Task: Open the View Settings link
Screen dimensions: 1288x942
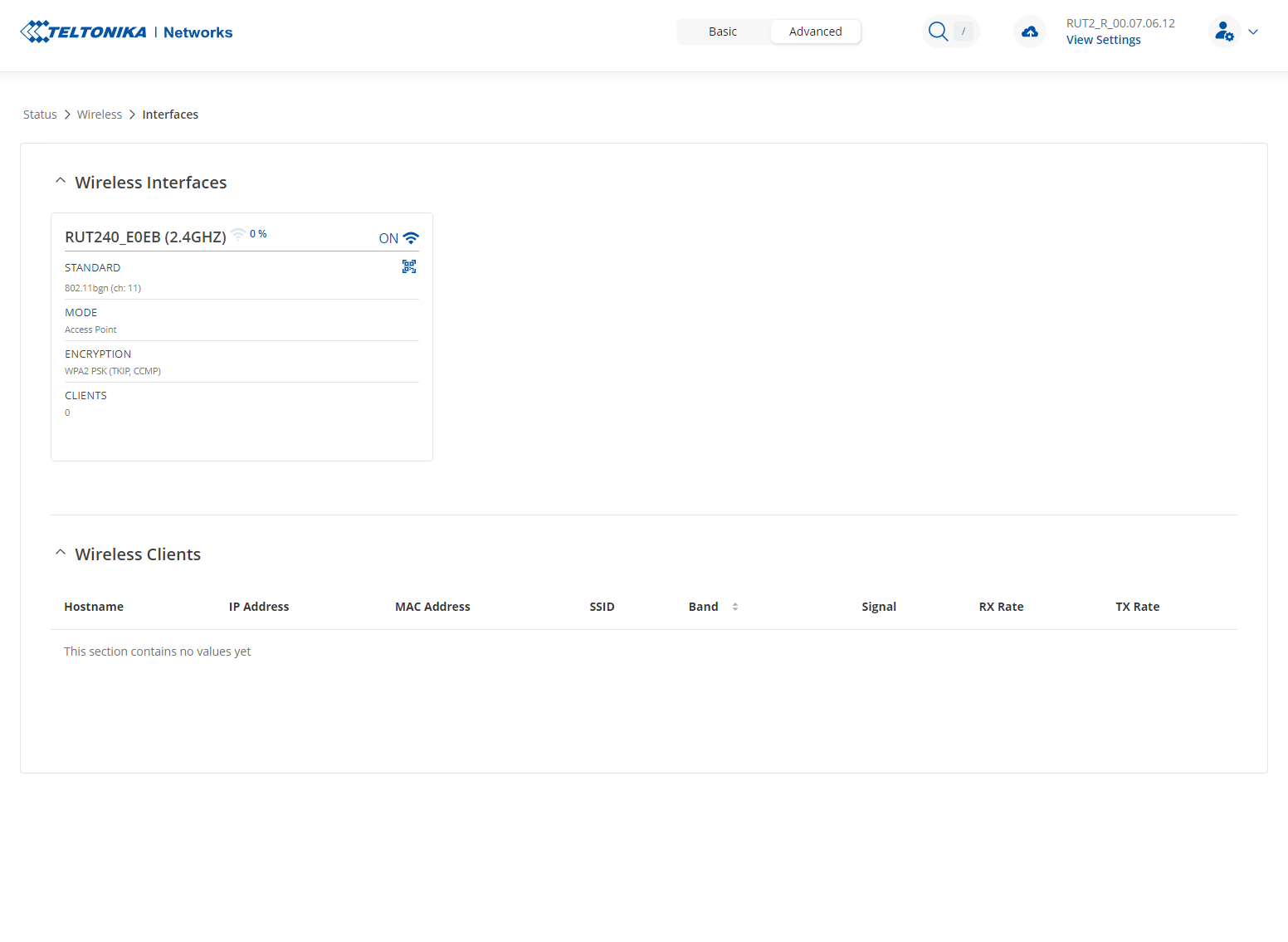Action: click(1103, 40)
